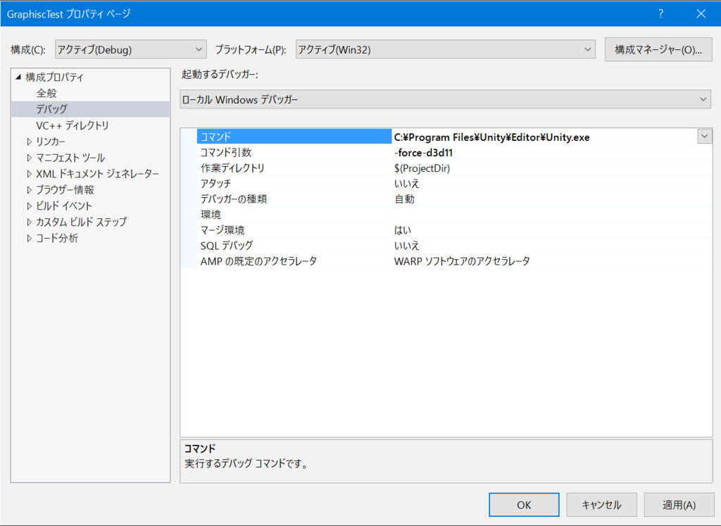This screenshot has height=526, width=721.
Task: Click the empty 環境 value field
Action: pos(552,214)
